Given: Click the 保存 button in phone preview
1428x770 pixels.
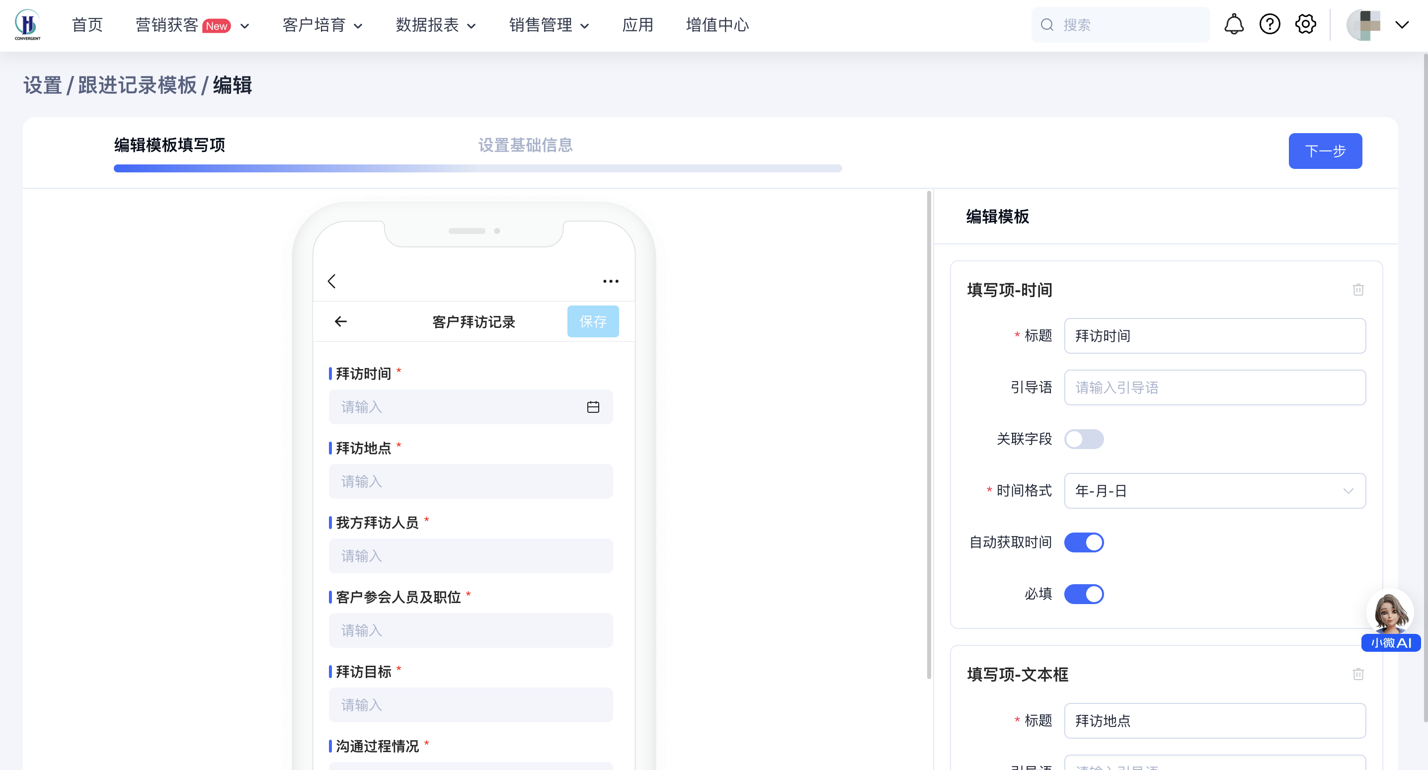Looking at the screenshot, I should coord(593,321).
